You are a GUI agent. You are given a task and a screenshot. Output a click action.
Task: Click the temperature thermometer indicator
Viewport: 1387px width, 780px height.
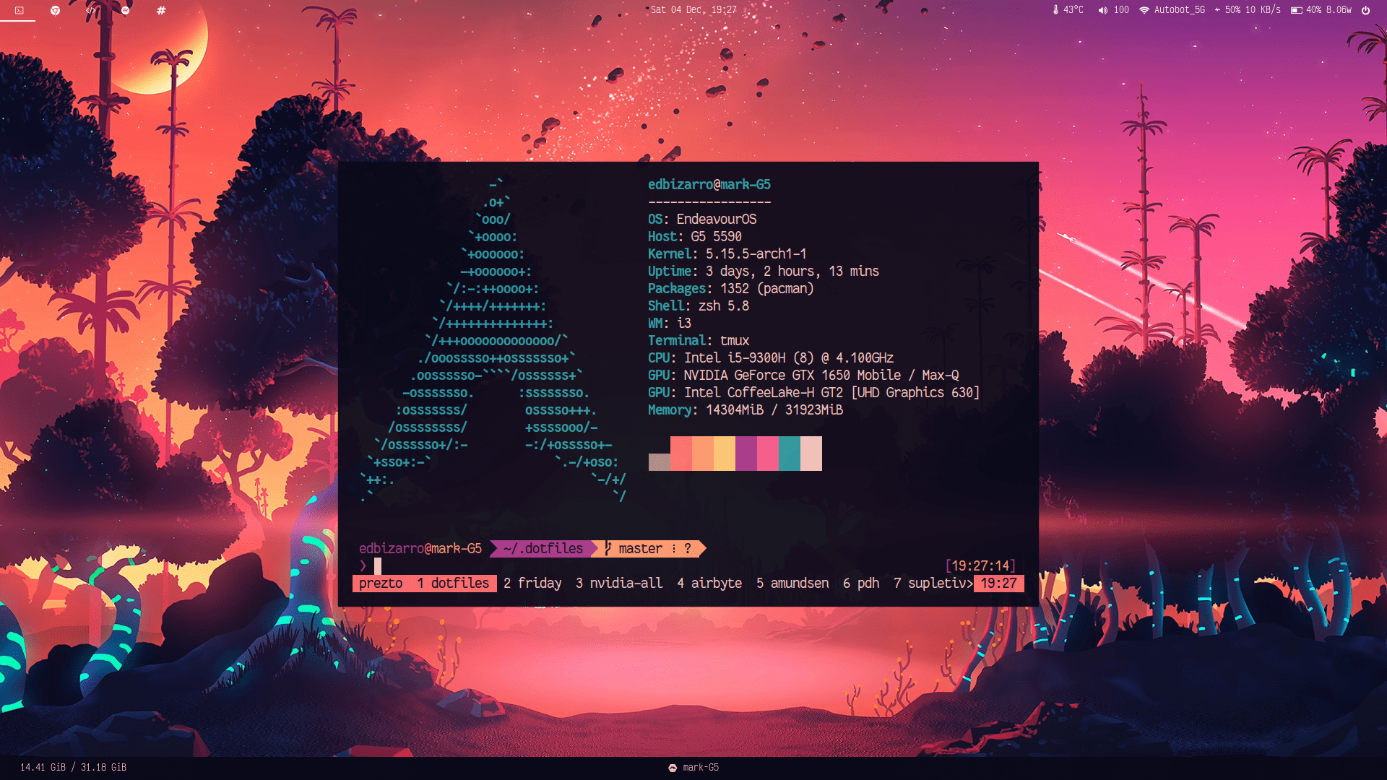point(1055,10)
